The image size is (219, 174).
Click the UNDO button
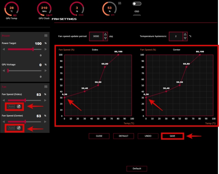pos(148,136)
